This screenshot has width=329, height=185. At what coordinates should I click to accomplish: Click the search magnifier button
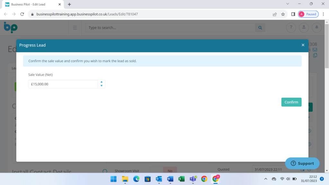tap(260, 28)
